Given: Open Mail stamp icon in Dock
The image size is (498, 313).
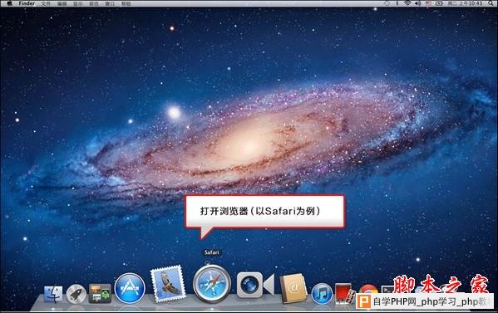Looking at the screenshot, I should (x=168, y=284).
